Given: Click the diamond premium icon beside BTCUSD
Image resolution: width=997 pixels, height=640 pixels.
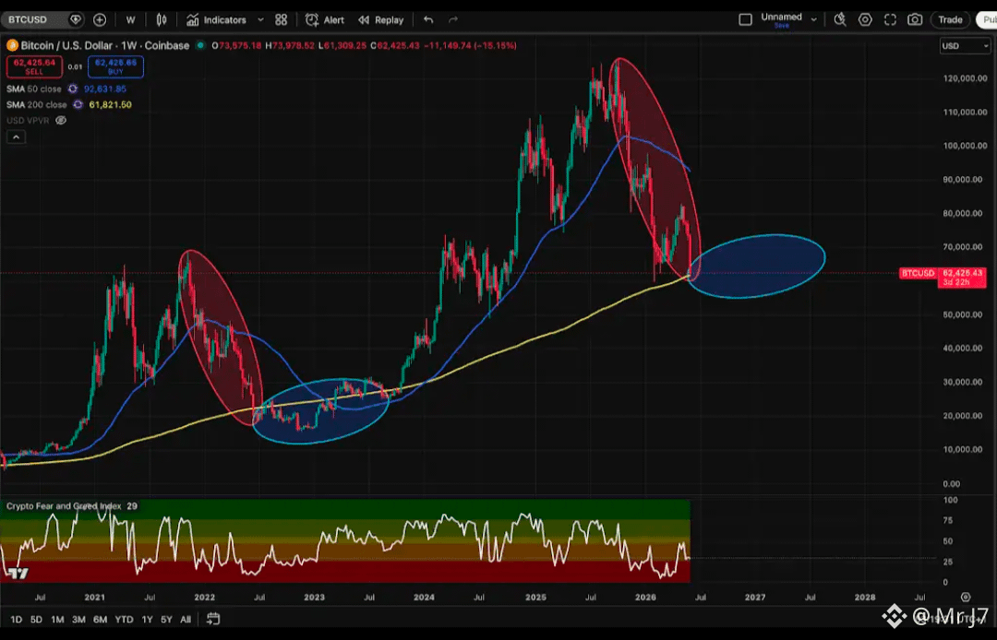Looking at the screenshot, I should [75, 19].
